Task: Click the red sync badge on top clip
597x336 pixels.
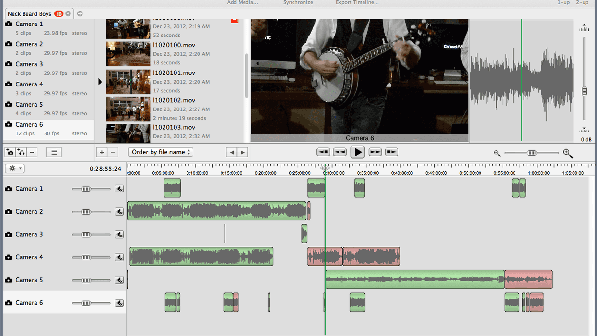Action: 234,21
